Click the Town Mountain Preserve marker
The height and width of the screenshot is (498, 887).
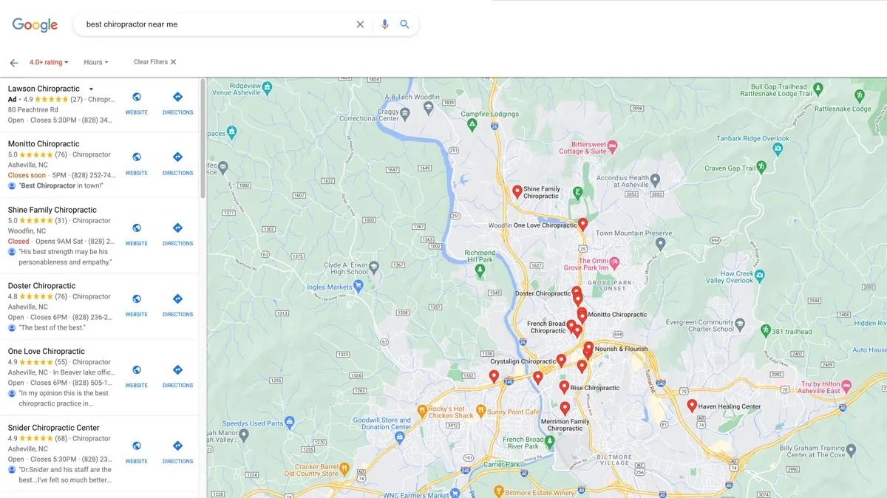(660, 242)
